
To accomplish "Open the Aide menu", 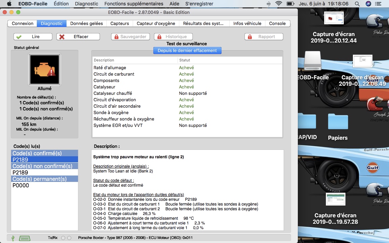I will tap(174, 4).
